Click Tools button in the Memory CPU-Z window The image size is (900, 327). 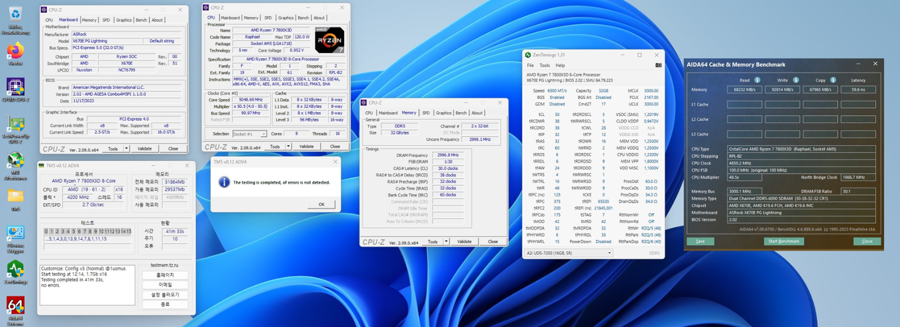[x=433, y=241]
